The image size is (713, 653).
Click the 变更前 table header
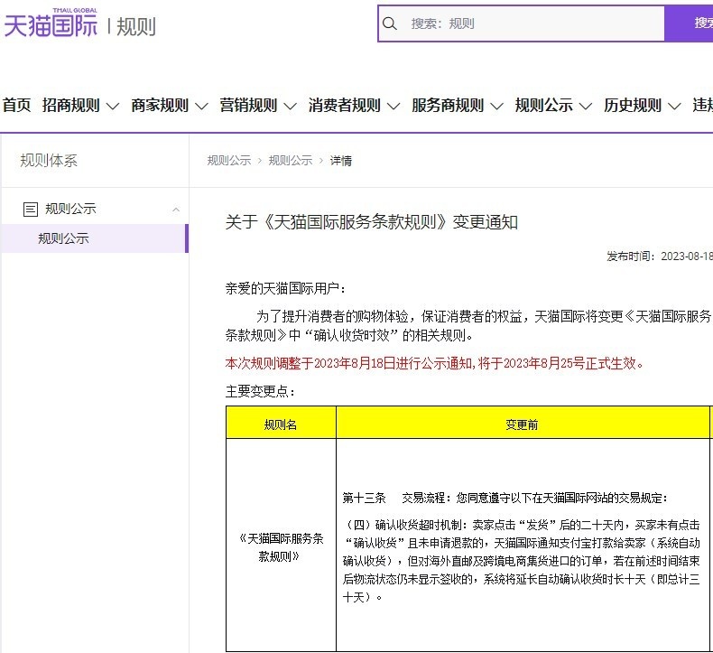(x=523, y=424)
